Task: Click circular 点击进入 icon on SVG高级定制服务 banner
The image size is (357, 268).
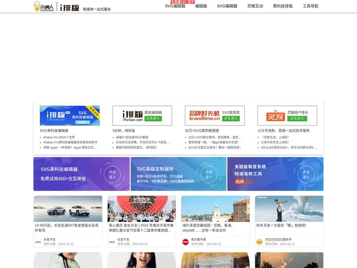Action: [209, 174]
